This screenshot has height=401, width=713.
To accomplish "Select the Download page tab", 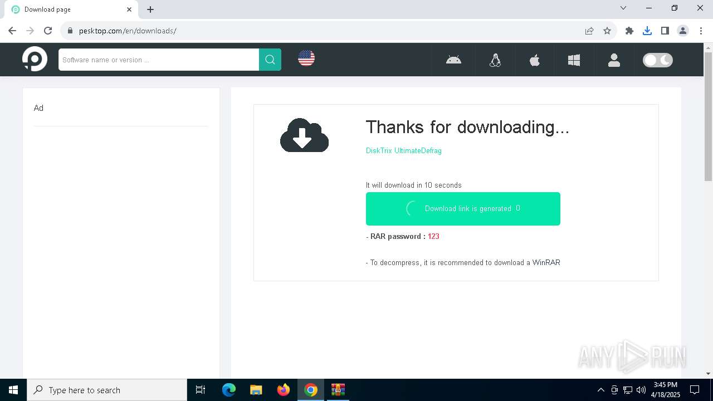I will point(71,9).
